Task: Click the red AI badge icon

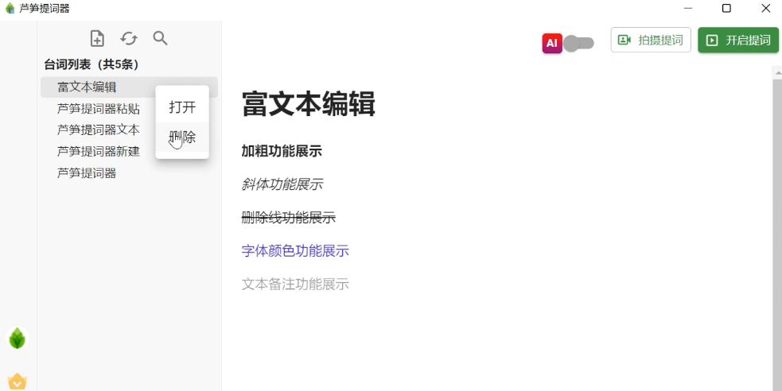Action: point(552,44)
